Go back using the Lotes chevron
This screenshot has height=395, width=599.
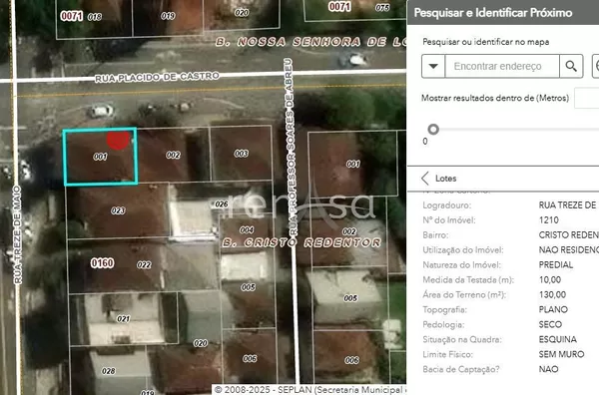coord(425,179)
